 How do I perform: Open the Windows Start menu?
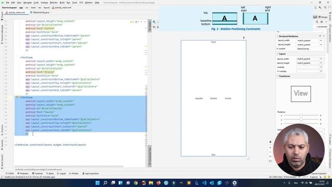tap(98, 183)
